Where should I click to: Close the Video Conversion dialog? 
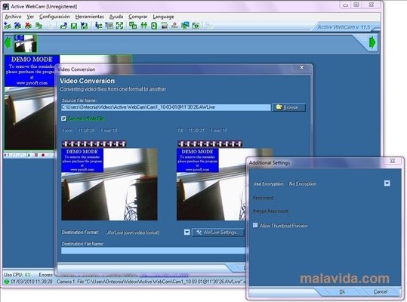pos(301,68)
